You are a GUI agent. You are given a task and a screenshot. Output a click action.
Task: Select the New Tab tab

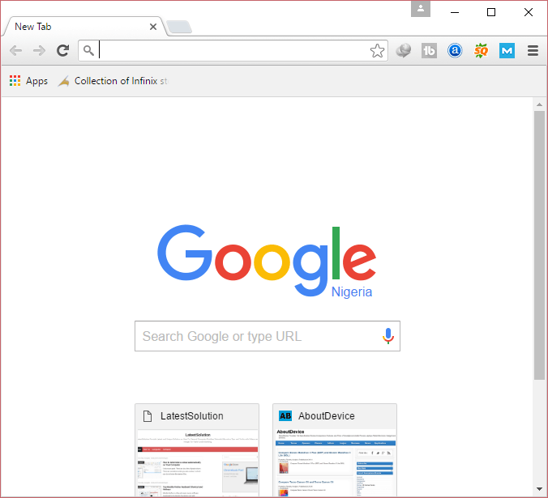click(83, 27)
